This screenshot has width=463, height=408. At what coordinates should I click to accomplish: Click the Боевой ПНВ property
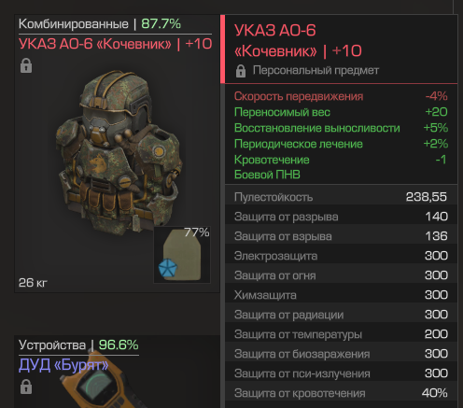267,175
